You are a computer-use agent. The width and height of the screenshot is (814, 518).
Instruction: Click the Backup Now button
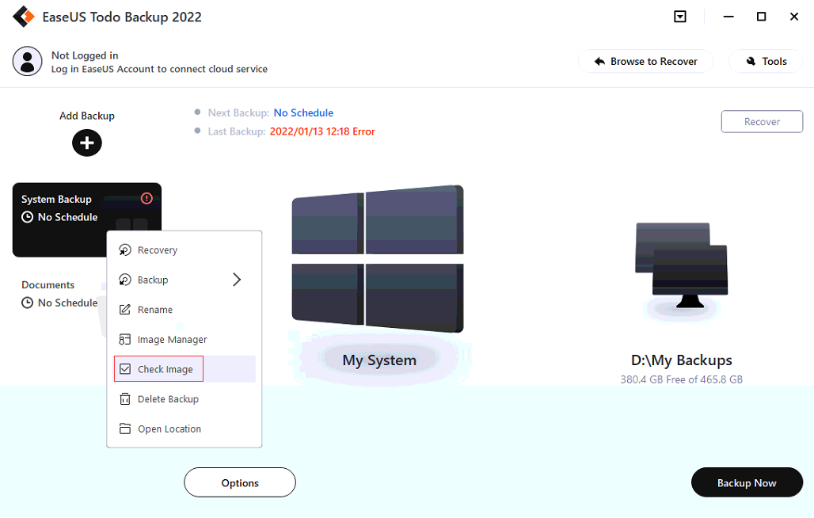coord(747,482)
